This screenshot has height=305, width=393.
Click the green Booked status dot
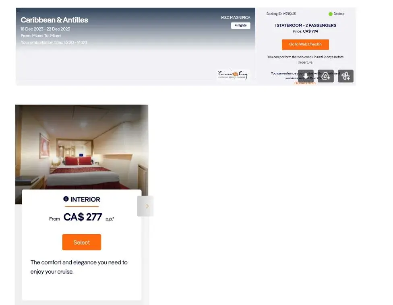(330, 14)
